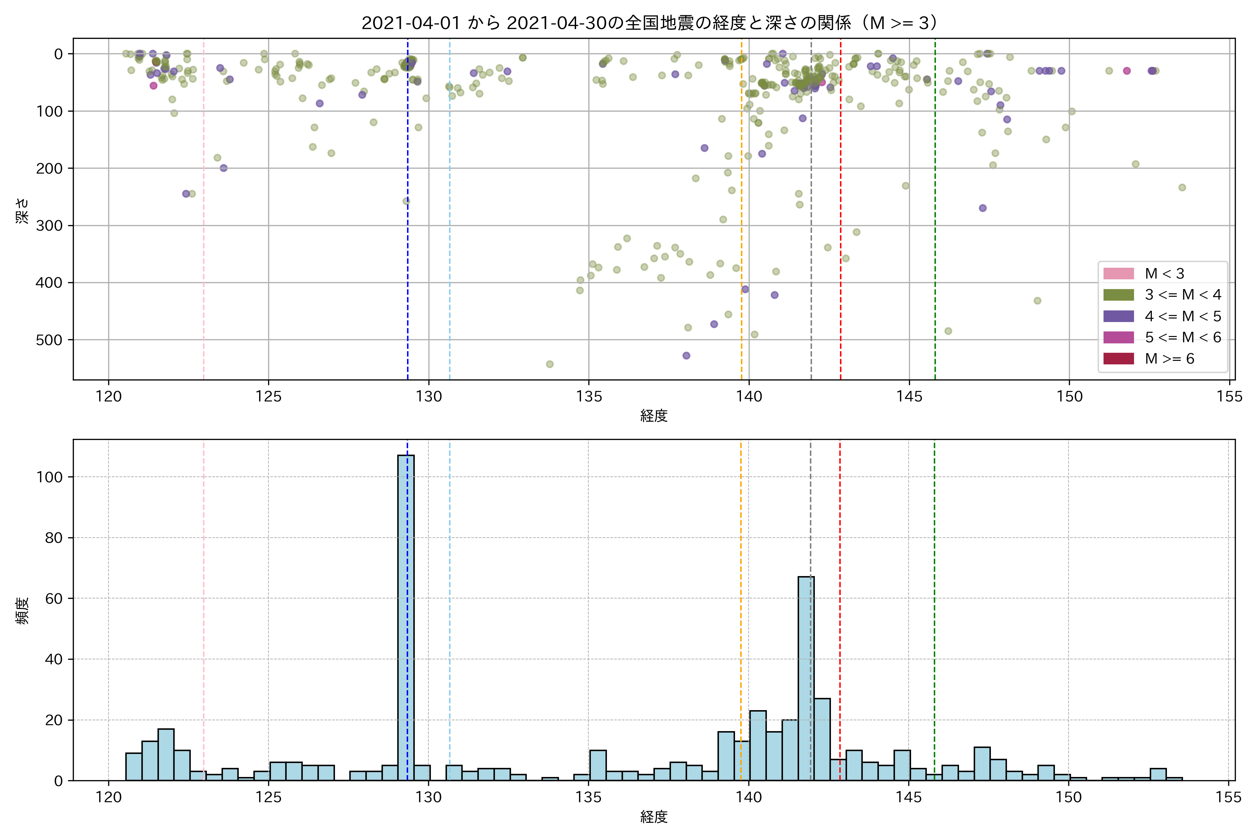Click the second tallest histogram bar near 142
The height and width of the screenshot is (840, 1260).
click(x=806, y=678)
